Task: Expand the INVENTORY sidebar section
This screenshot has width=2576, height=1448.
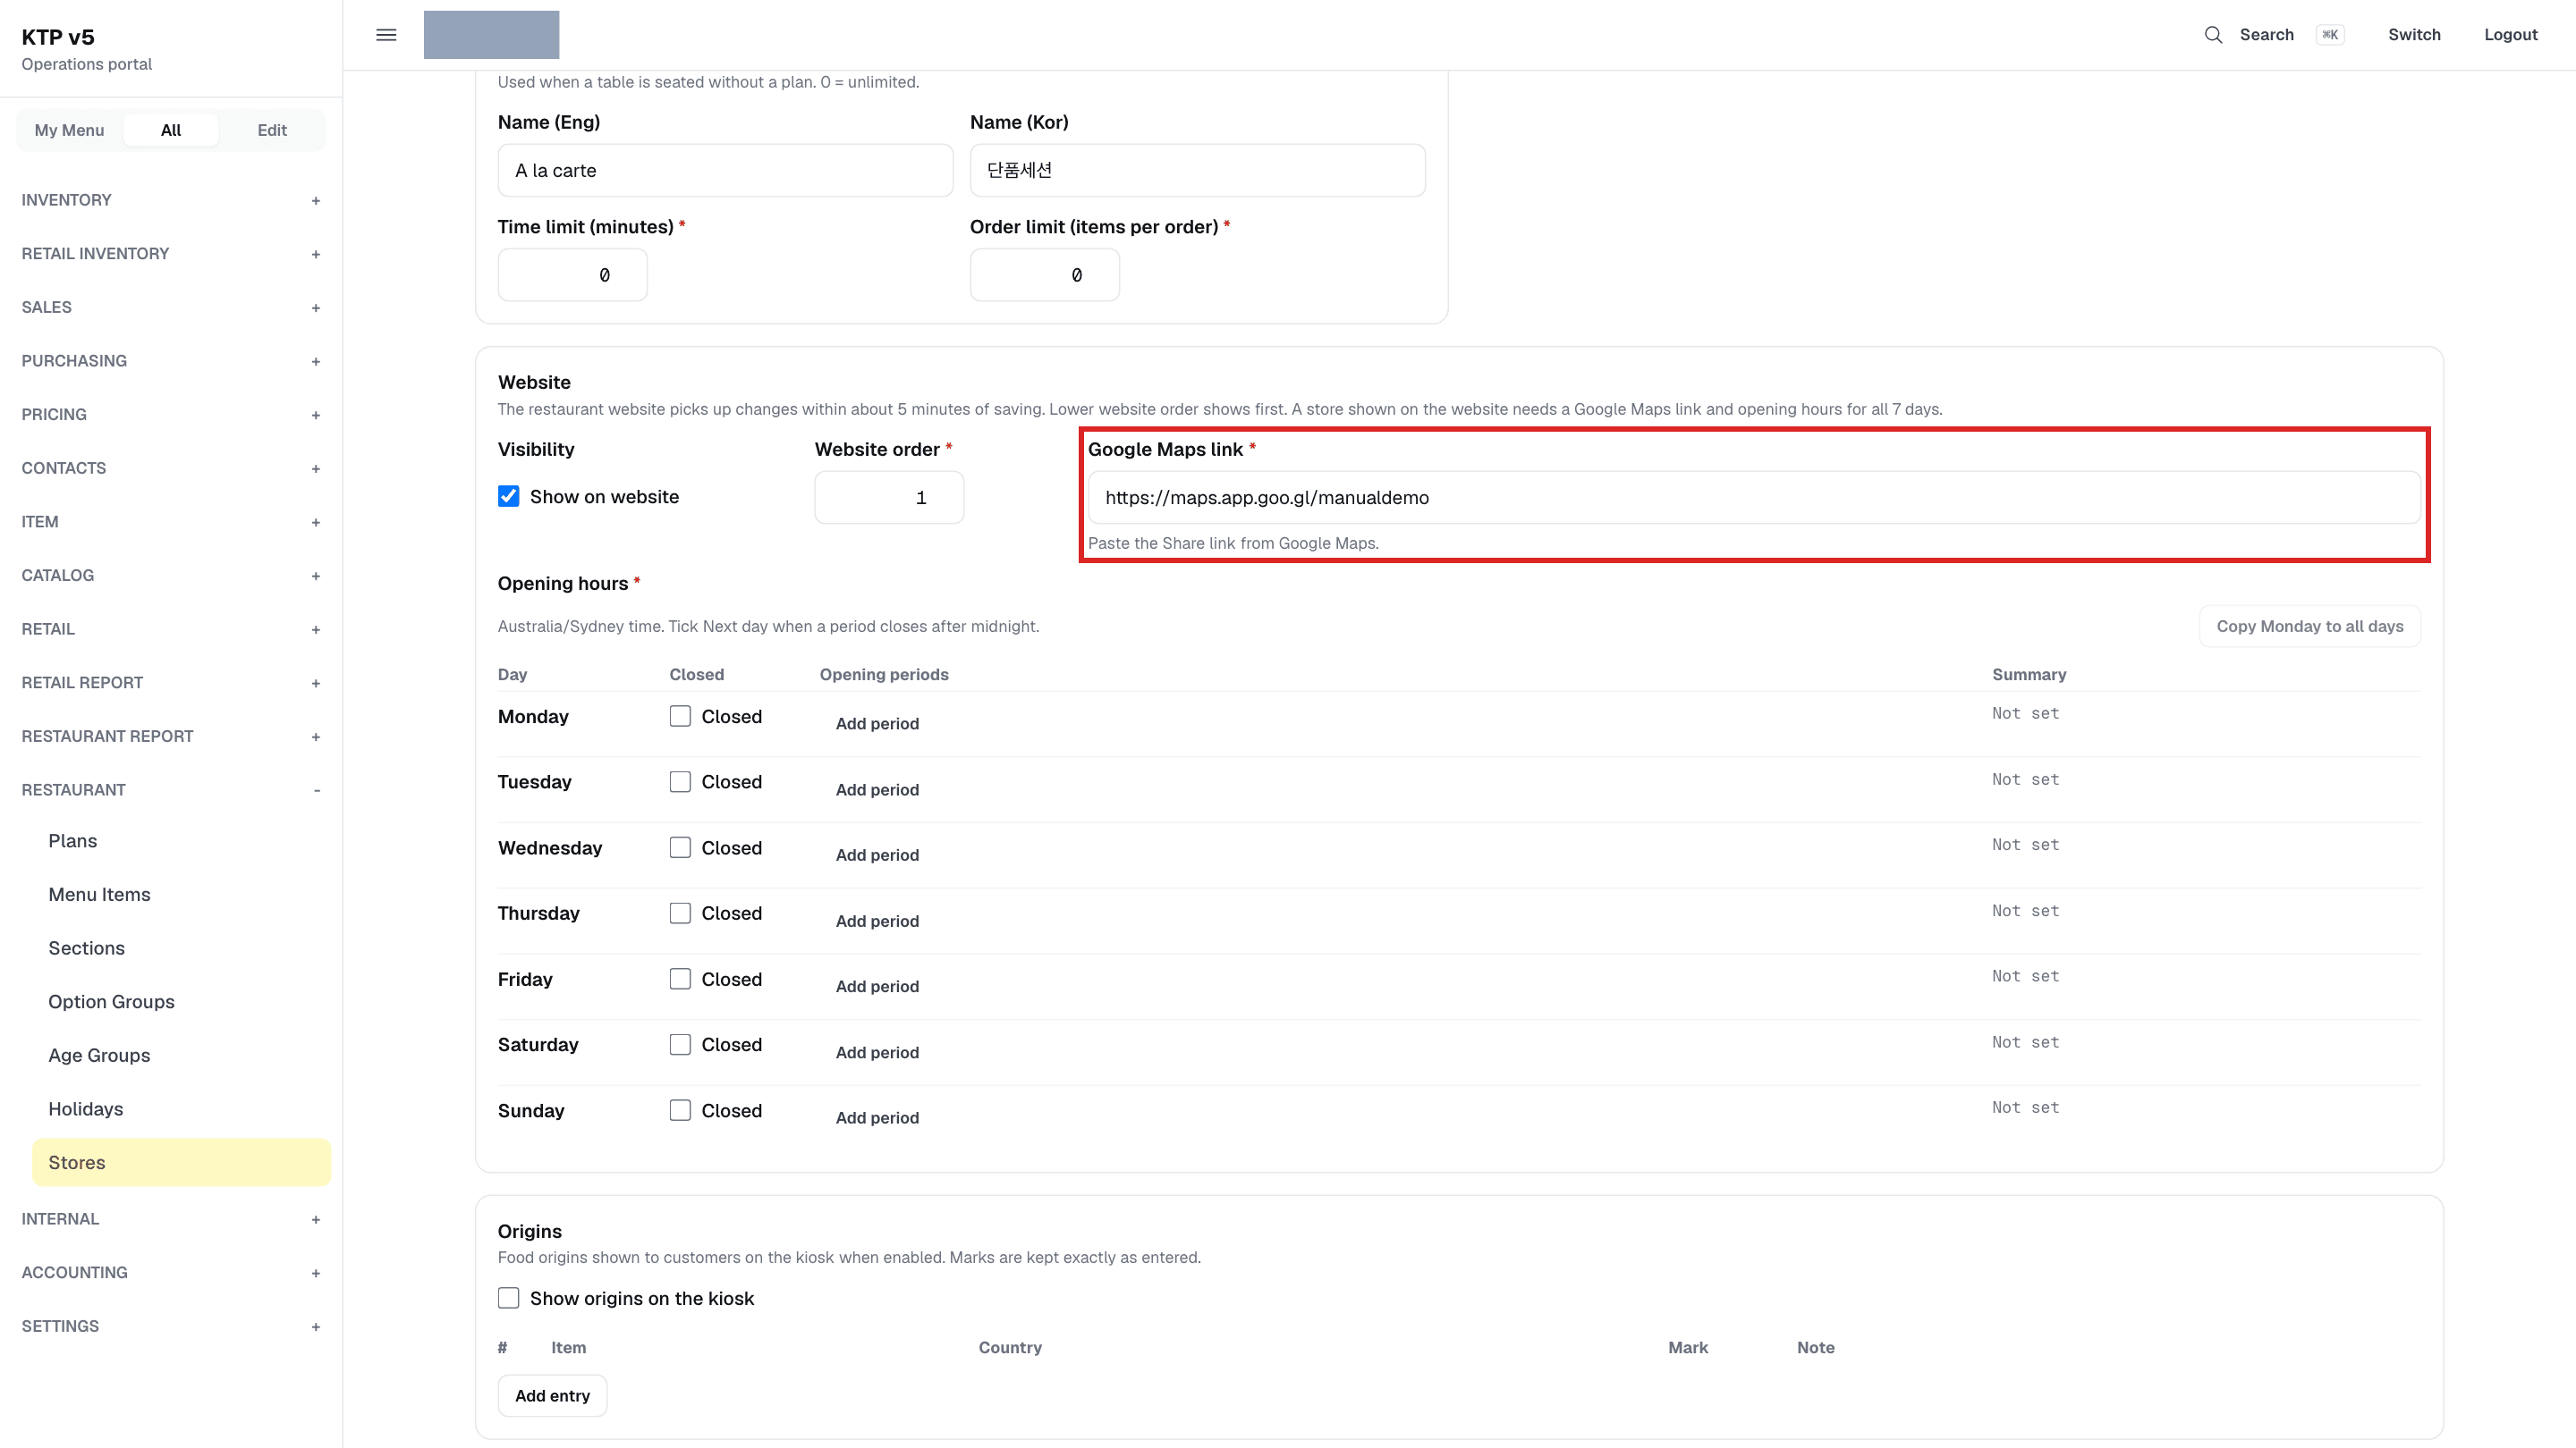Action: [171, 200]
